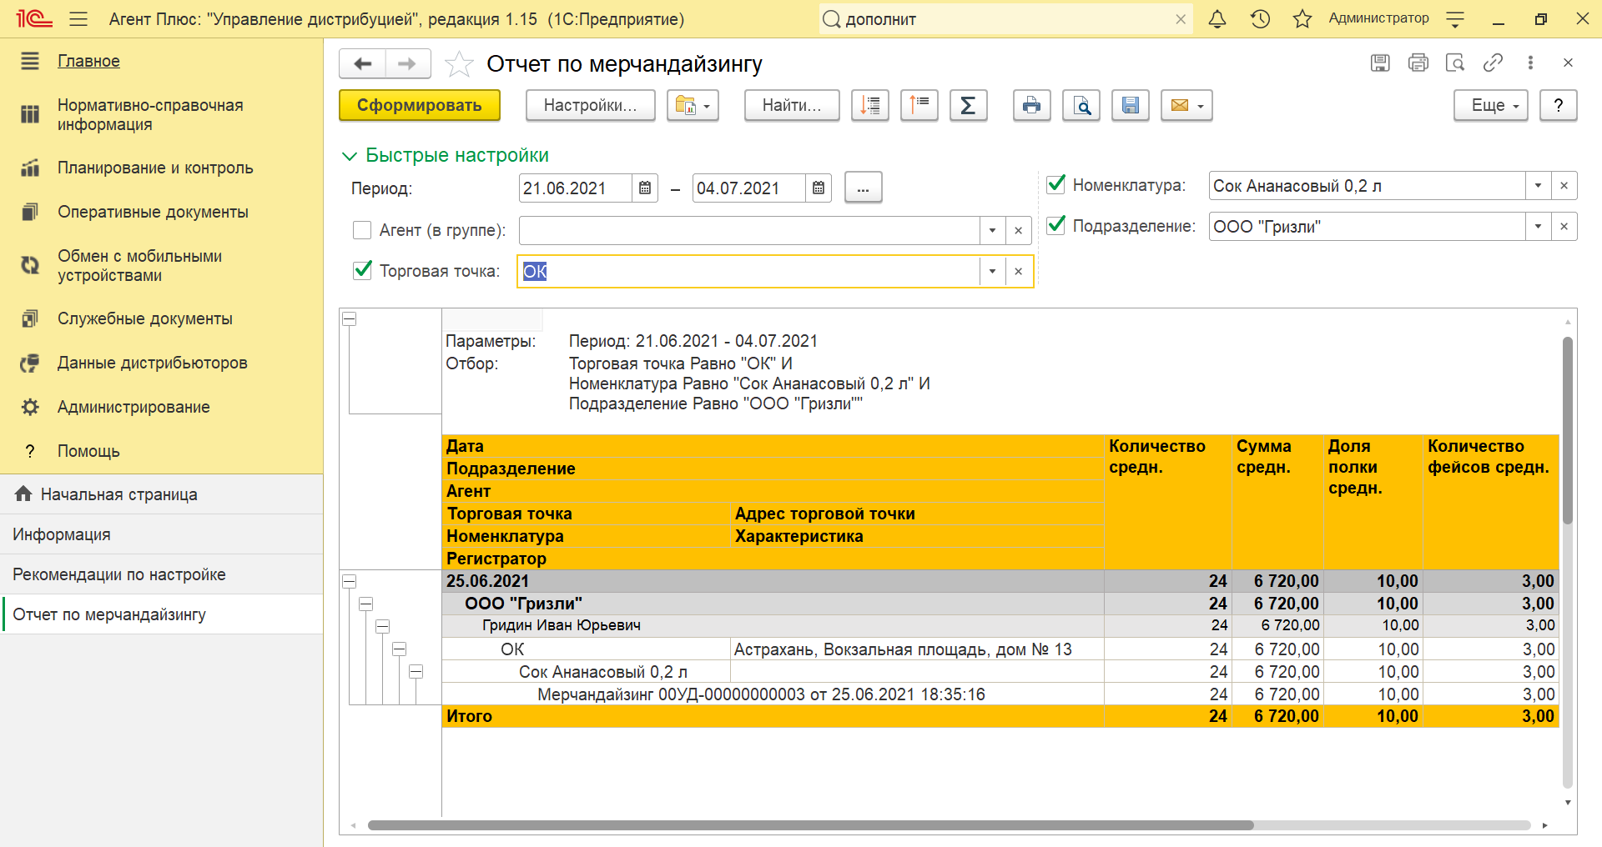Send report by email icon
Viewport: 1602px width, 847px height.
coord(1186,106)
